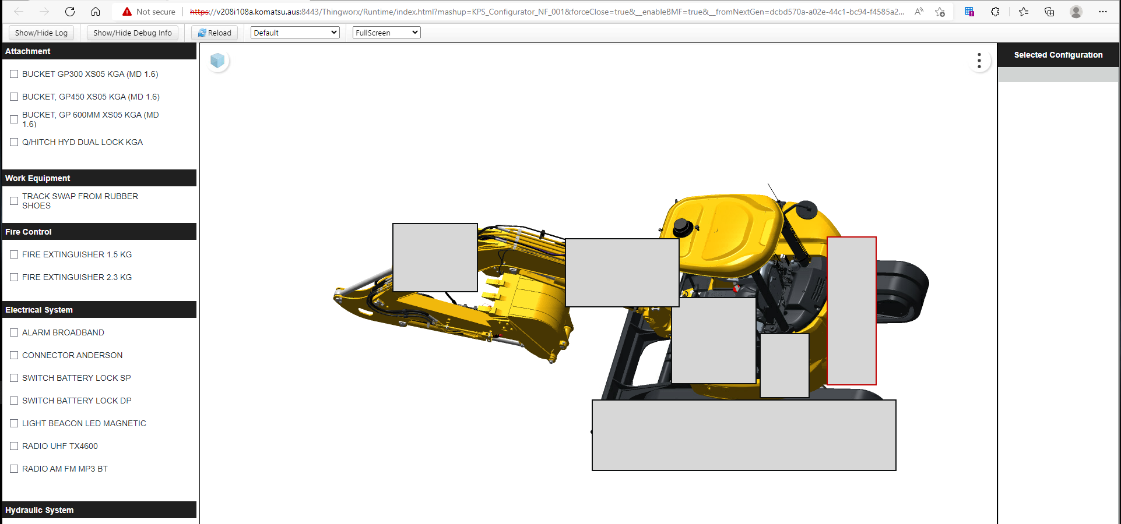Image resolution: width=1121 pixels, height=524 pixels.
Task: Check the BUCKET GP300 XS05 KGA attachment
Action: 14,74
